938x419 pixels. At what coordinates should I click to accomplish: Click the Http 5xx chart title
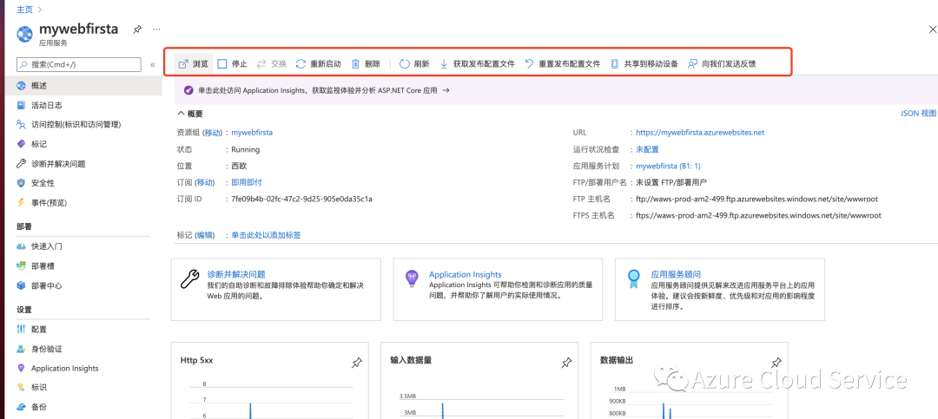tap(197, 360)
